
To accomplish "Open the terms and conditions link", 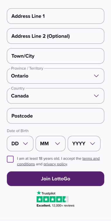I will [x=58, y=161].
